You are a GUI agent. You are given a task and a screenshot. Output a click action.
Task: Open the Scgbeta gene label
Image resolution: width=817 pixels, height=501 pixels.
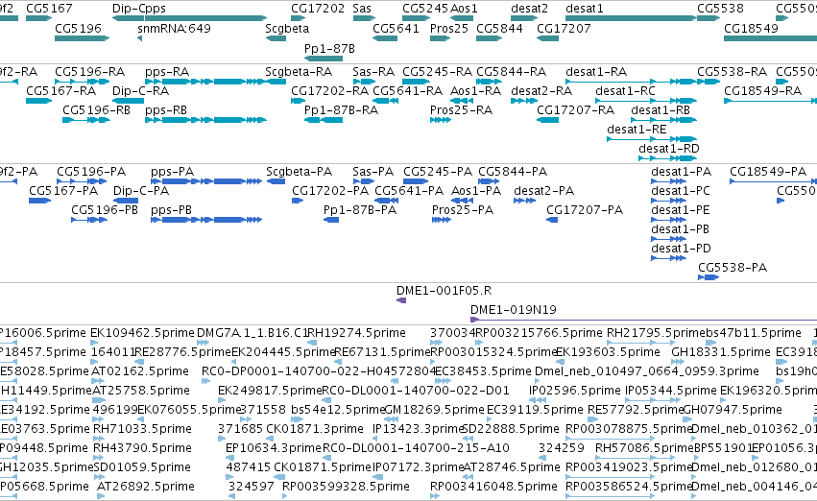pos(287,28)
